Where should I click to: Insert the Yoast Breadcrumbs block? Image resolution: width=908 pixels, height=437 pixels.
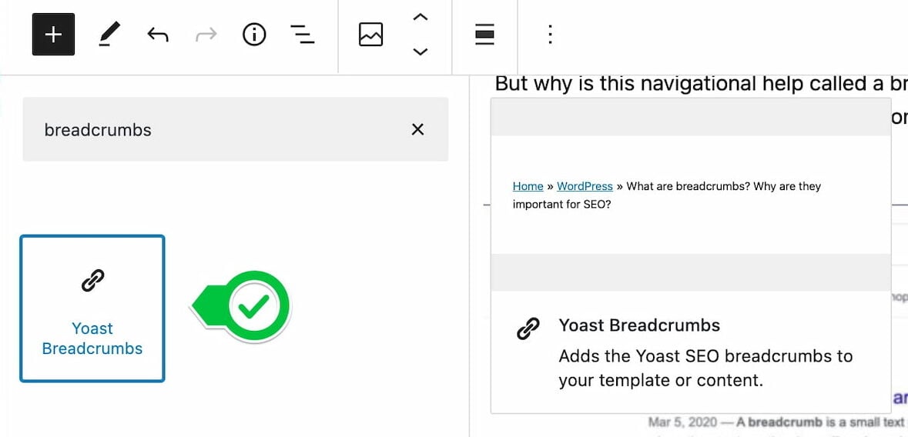click(92, 309)
